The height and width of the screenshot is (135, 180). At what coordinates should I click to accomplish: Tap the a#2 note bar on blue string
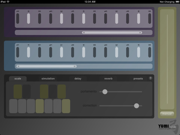pyautogui.click(x=106, y=52)
